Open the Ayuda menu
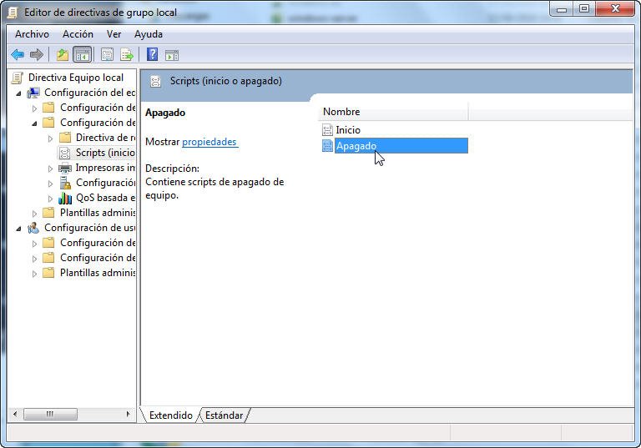 tap(149, 34)
